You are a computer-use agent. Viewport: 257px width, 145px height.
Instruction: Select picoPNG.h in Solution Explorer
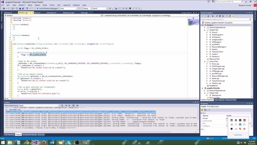[216, 44]
